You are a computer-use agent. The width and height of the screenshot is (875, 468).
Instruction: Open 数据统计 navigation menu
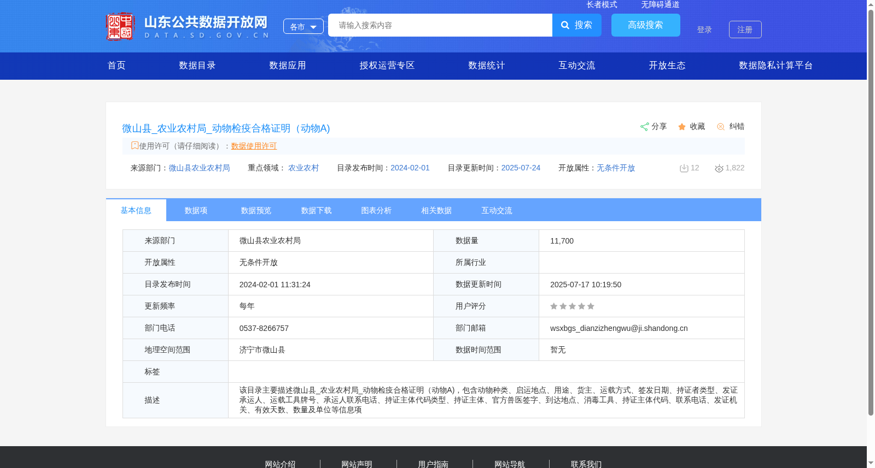pos(487,66)
